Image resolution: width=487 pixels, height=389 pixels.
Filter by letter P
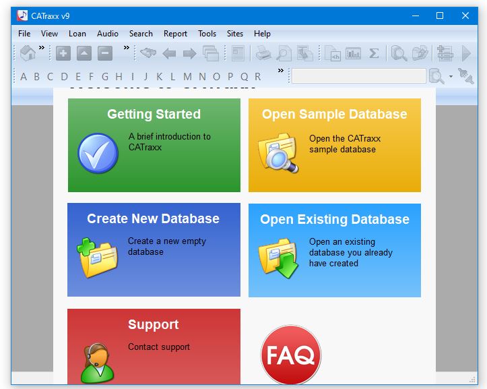pyautogui.click(x=230, y=76)
